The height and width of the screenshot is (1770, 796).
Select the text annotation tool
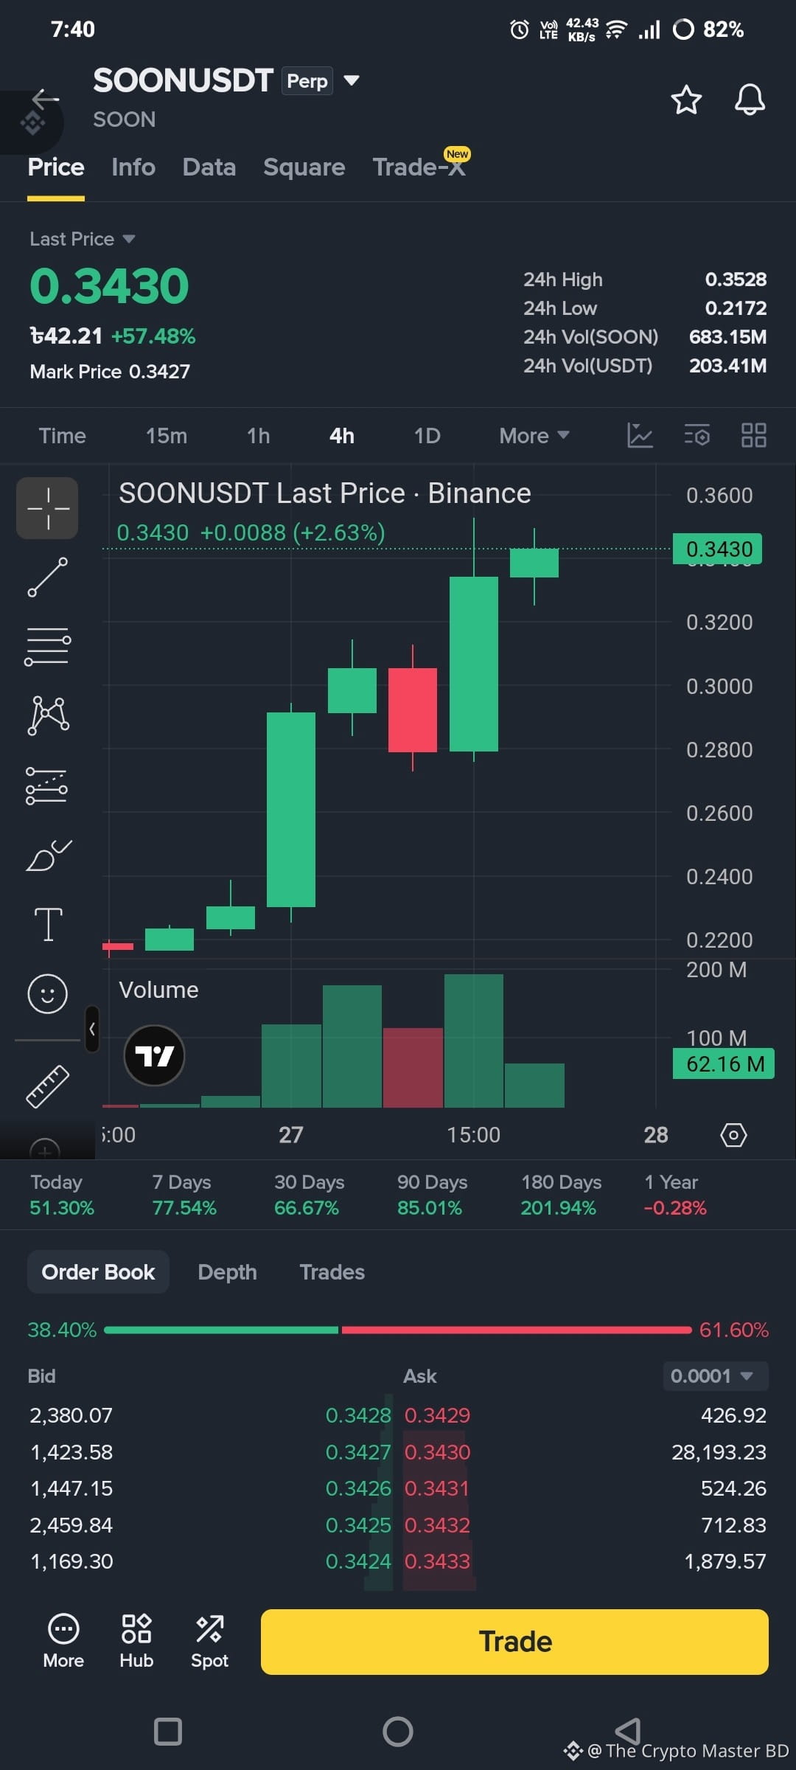[48, 924]
